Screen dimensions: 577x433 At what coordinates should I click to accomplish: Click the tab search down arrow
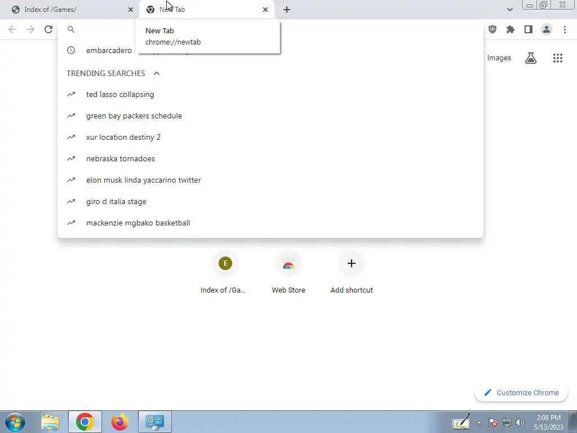click(x=509, y=10)
